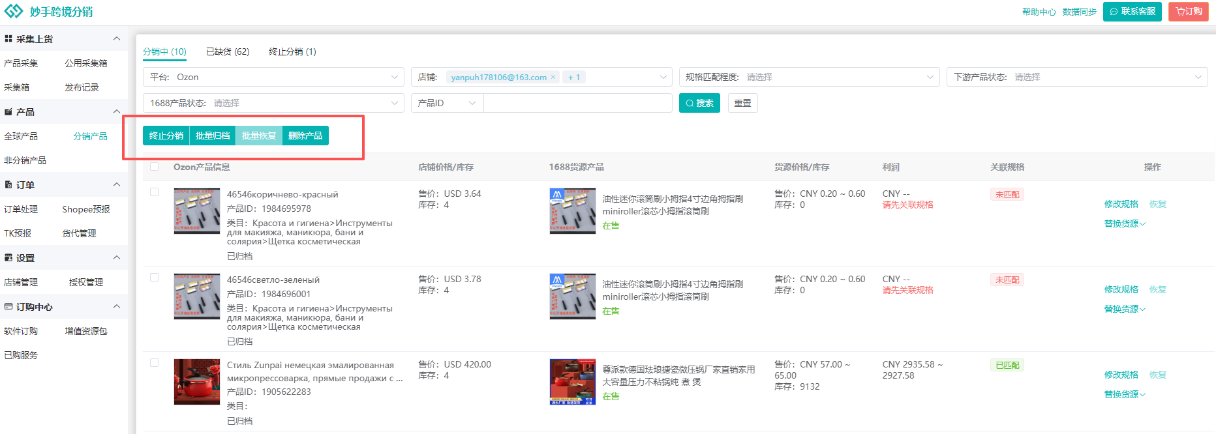This screenshot has width=1216, height=434.
Task: Click the 采集上货 grid icon in sidebar
Action: point(8,39)
